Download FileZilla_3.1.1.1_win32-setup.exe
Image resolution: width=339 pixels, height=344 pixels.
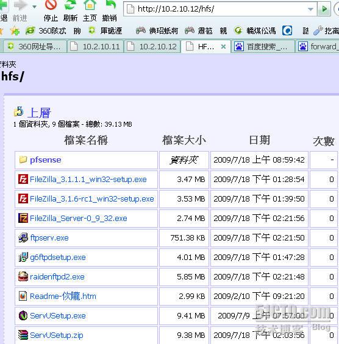pos(88,180)
